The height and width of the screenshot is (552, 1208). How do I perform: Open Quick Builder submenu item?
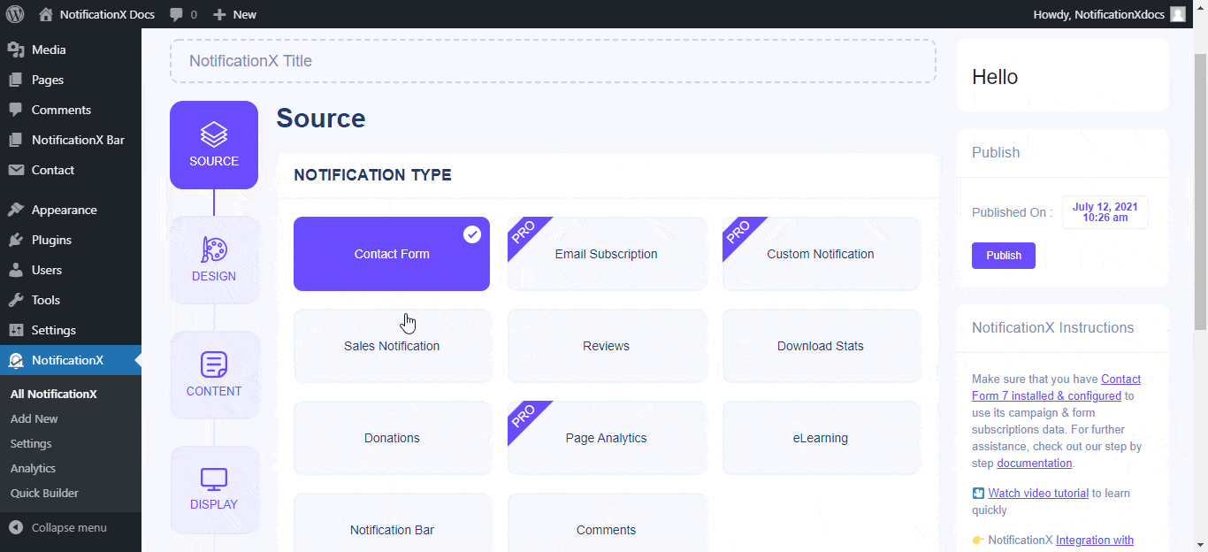(x=44, y=493)
